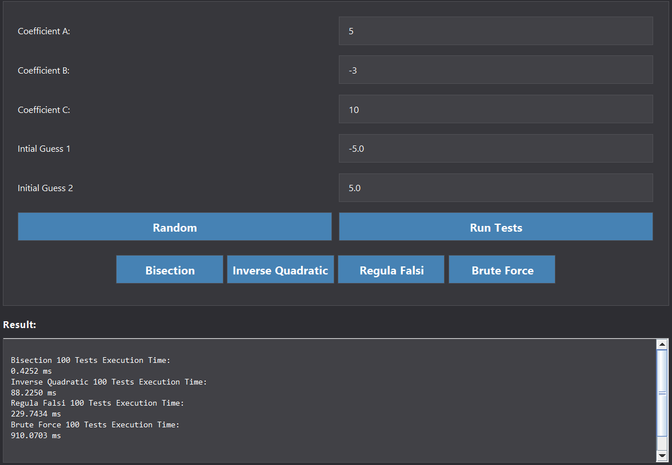Screen dimensions: 672x465
Task: Select the Coefficient C input box
Action: (x=495, y=110)
